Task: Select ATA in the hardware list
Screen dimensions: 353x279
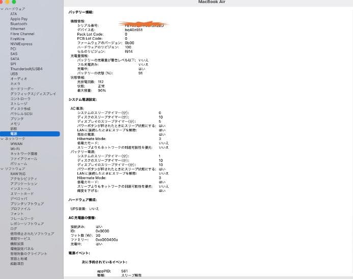Action: (14, 14)
